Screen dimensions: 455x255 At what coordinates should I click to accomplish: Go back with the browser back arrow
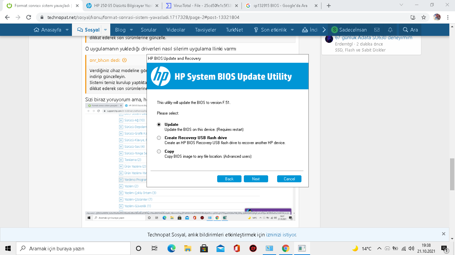pos(7,17)
